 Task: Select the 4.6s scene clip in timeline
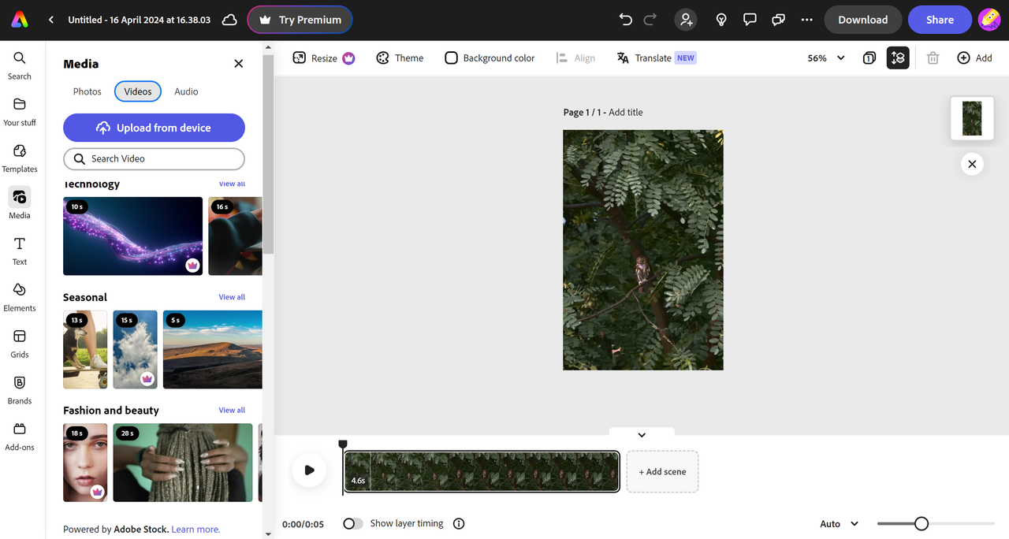coord(482,471)
